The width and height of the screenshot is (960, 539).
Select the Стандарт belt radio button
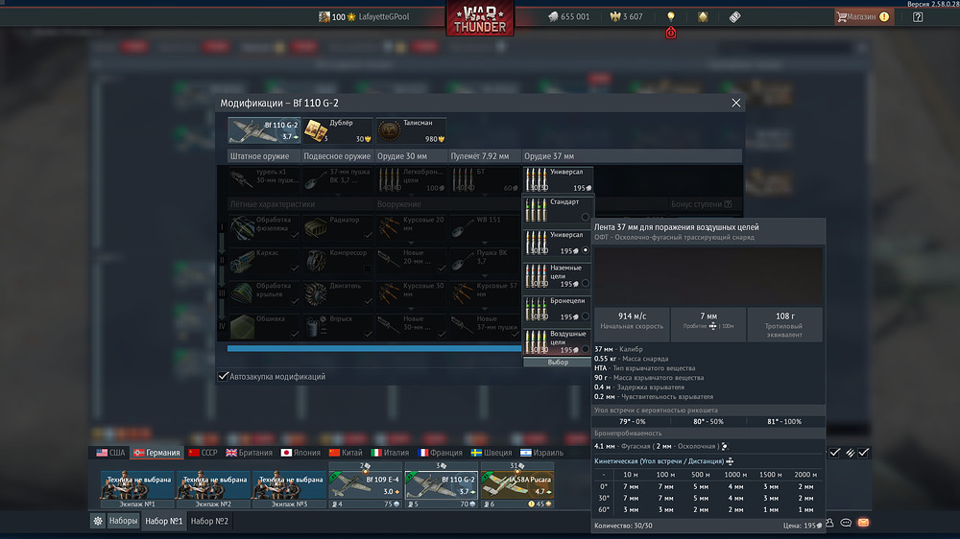point(586,217)
